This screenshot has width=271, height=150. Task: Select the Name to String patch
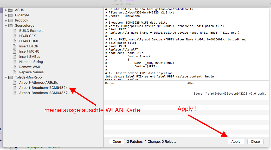[x=31, y=62]
